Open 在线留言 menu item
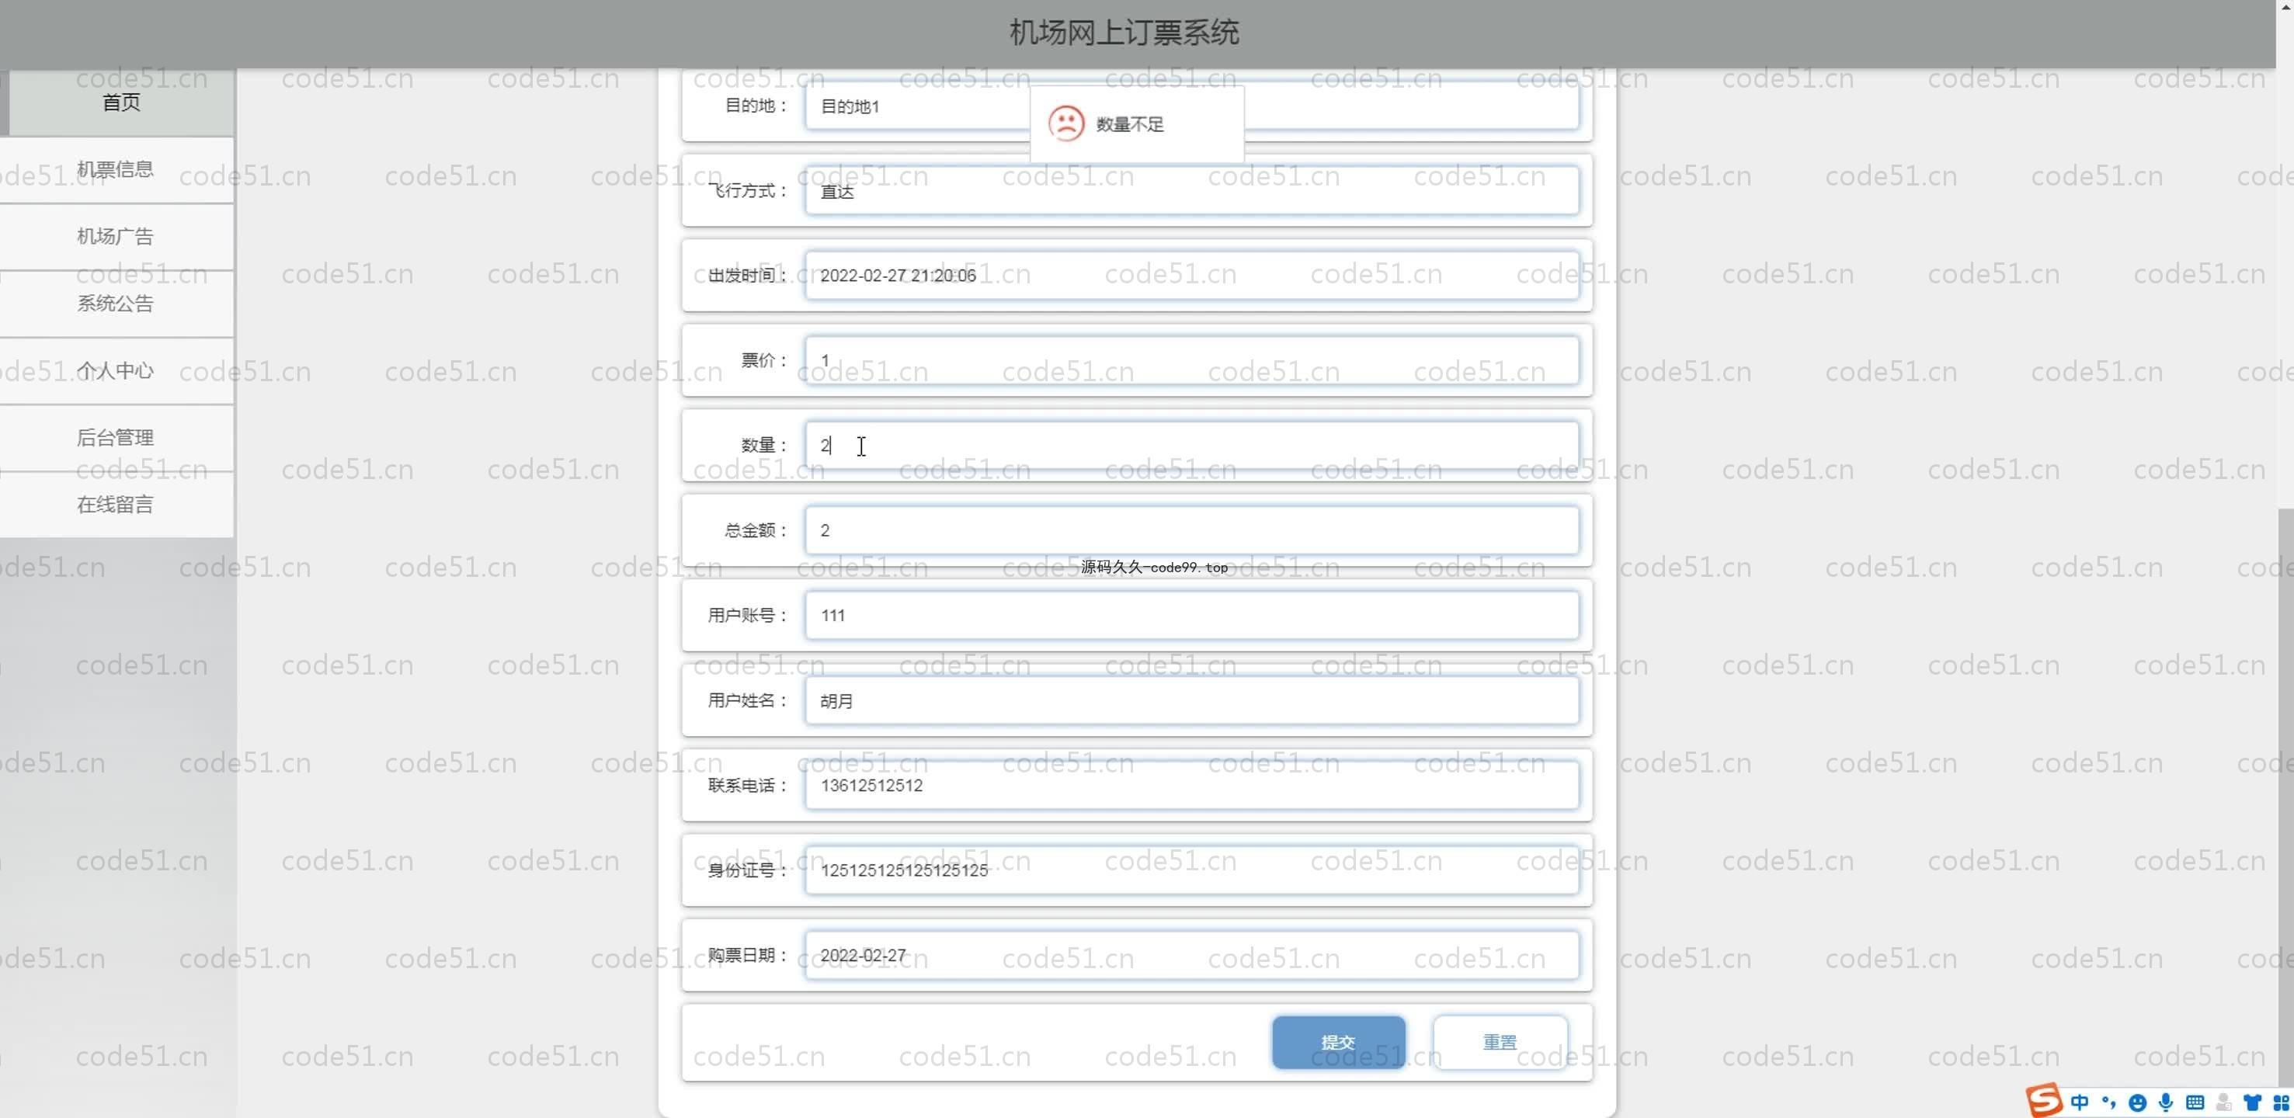 coord(116,505)
